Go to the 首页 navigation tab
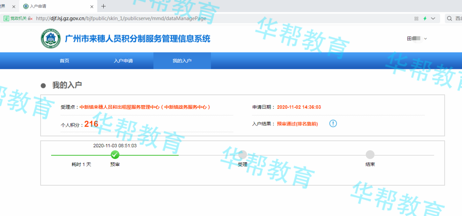The height and width of the screenshot is (216, 462). click(64, 61)
